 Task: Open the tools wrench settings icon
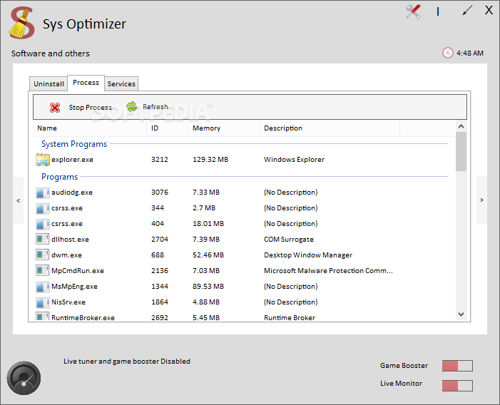coord(413,12)
